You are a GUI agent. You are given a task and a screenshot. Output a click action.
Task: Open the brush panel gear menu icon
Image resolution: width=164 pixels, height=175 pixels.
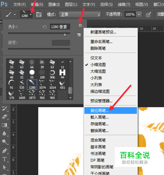point(80,25)
